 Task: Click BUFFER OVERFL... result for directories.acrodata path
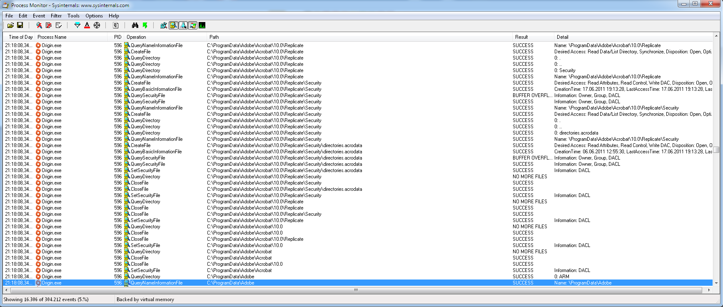coord(533,158)
